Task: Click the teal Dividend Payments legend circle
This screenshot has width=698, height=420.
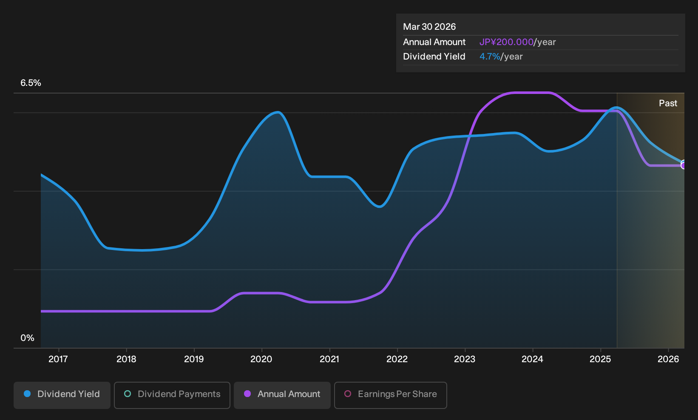Action: pyautogui.click(x=128, y=394)
